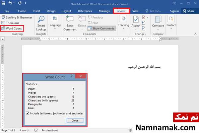Open the Thesaurus tool

click(10, 23)
